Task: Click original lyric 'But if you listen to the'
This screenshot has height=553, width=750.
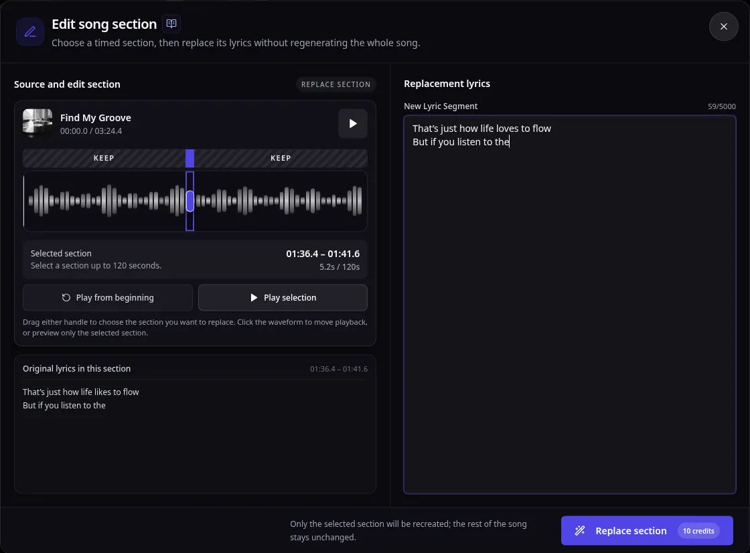Action: coord(64,405)
